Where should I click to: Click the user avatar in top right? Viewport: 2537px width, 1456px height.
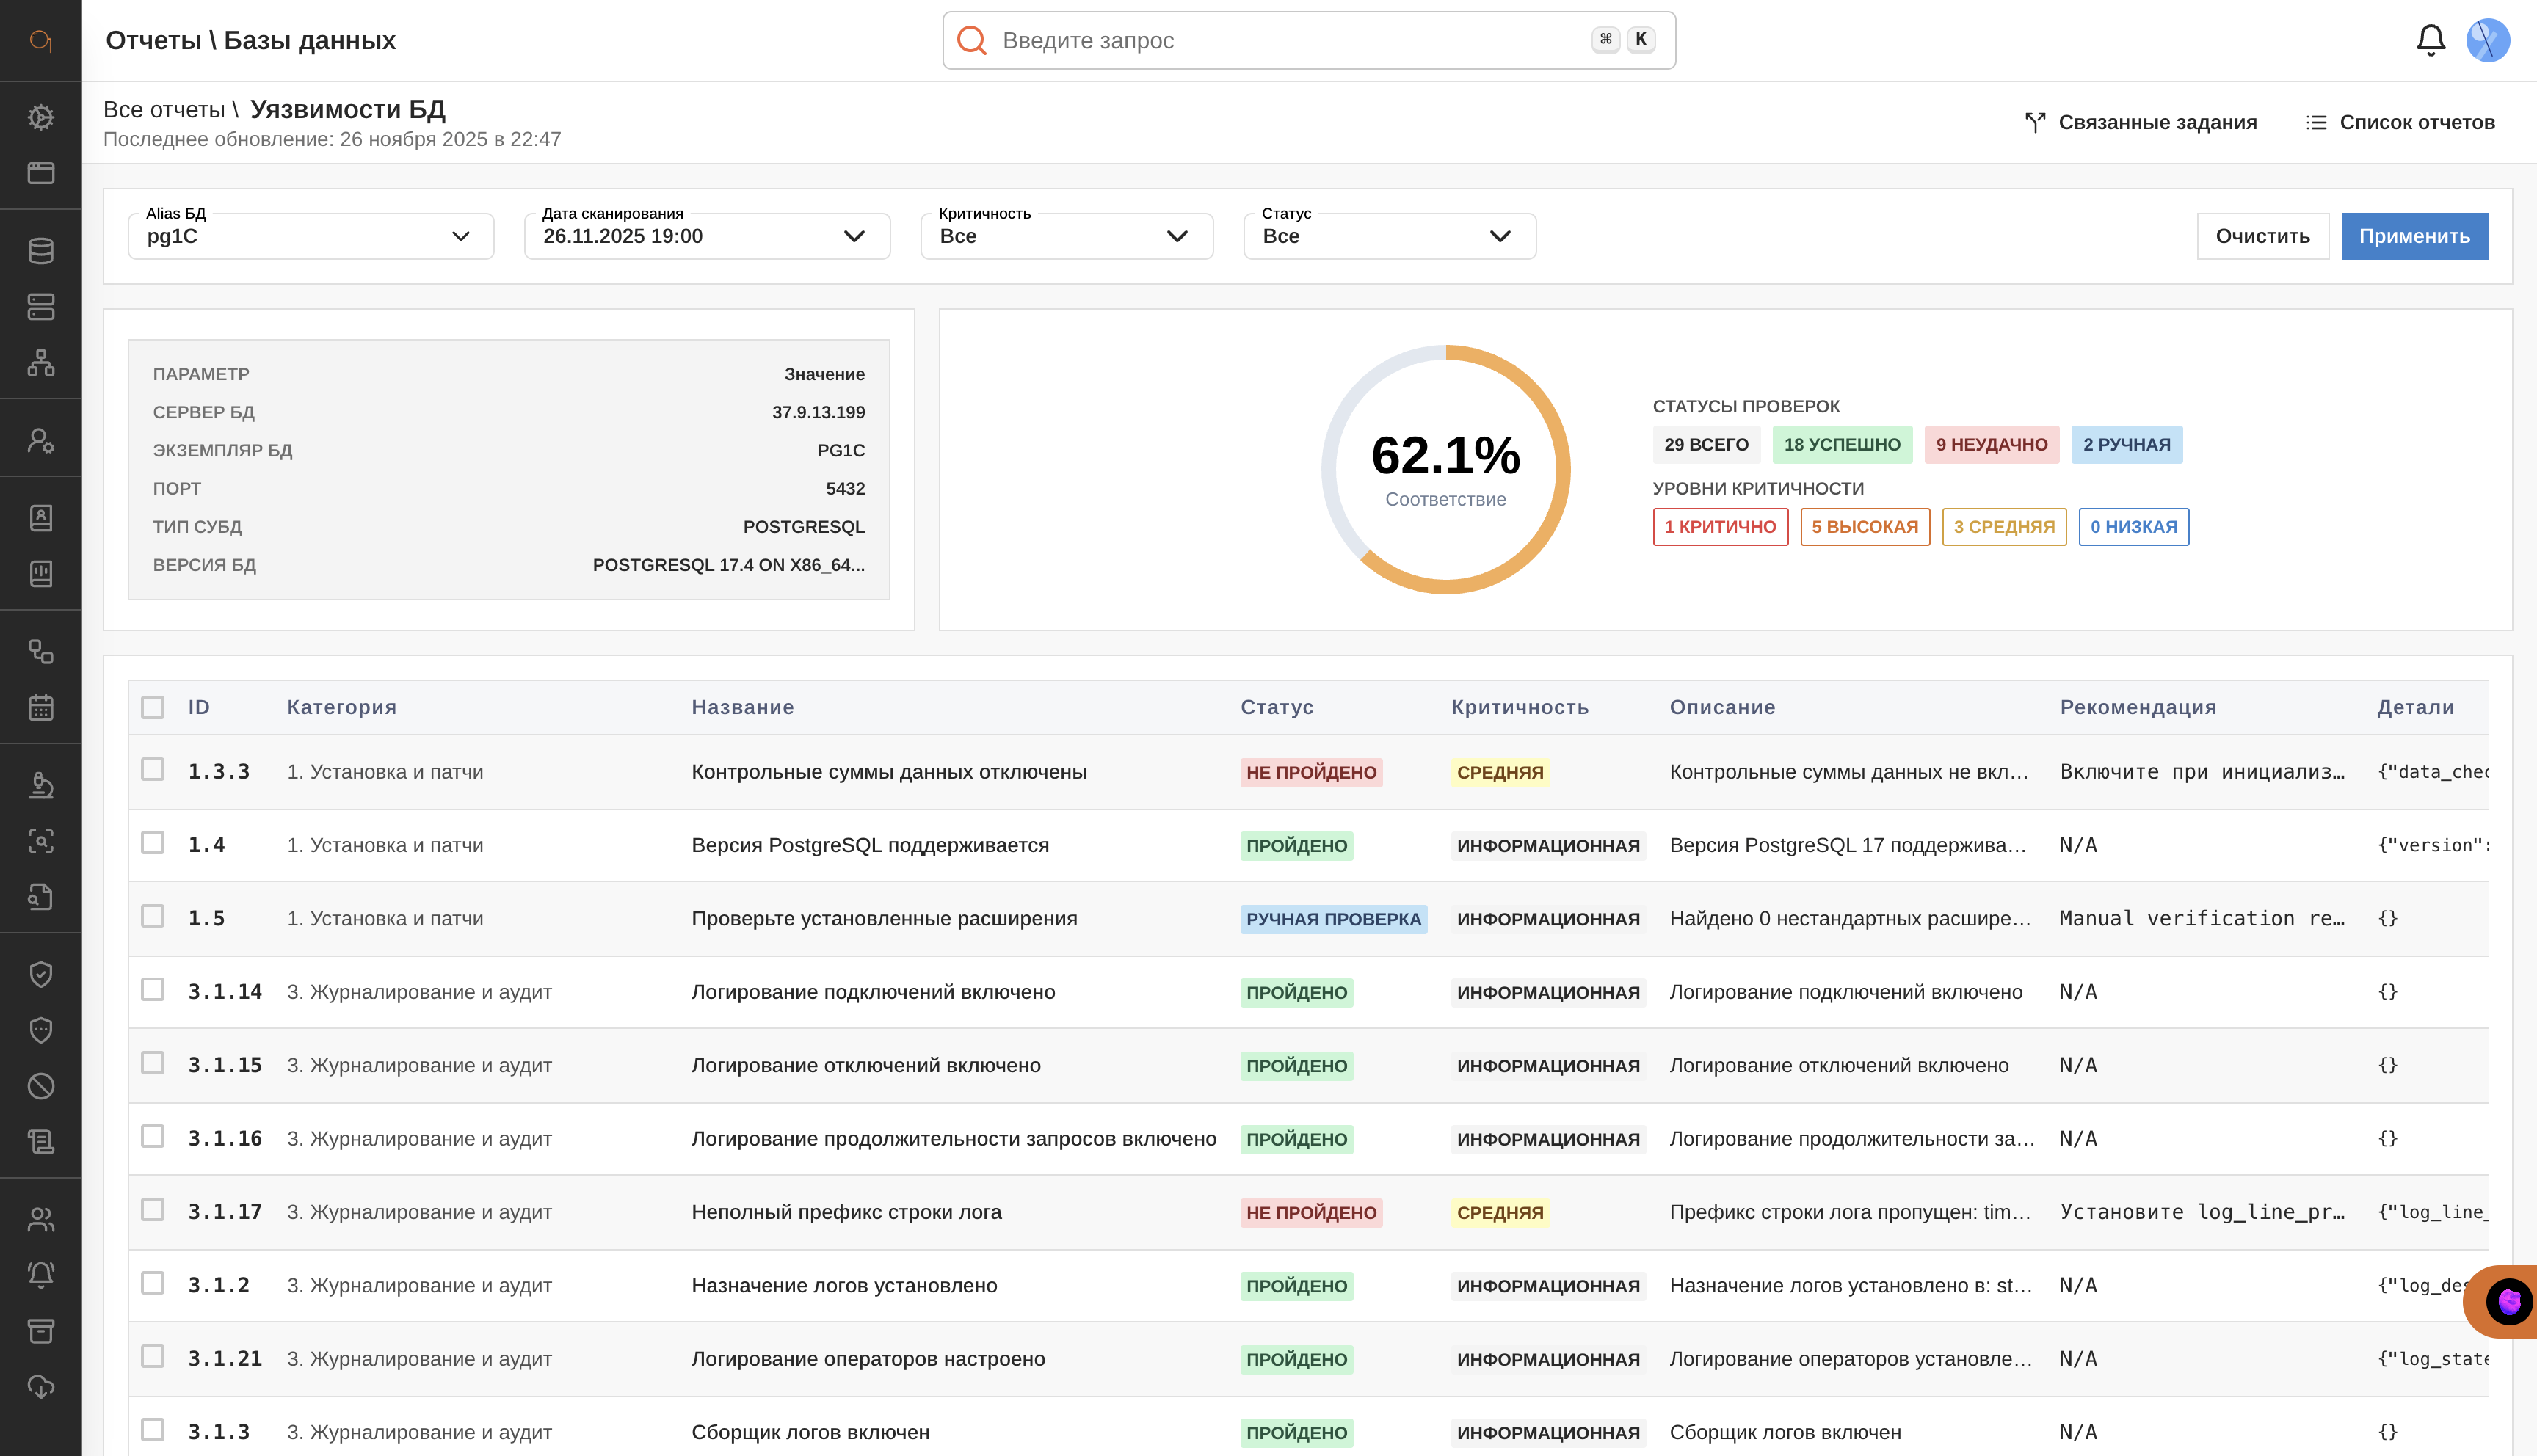(2488, 40)
